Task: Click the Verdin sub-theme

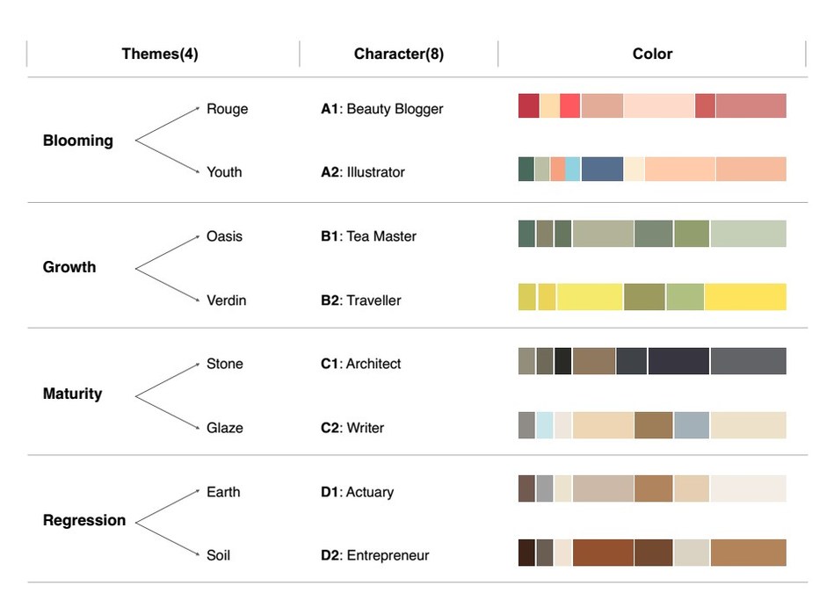Action: tap(226, 300)
